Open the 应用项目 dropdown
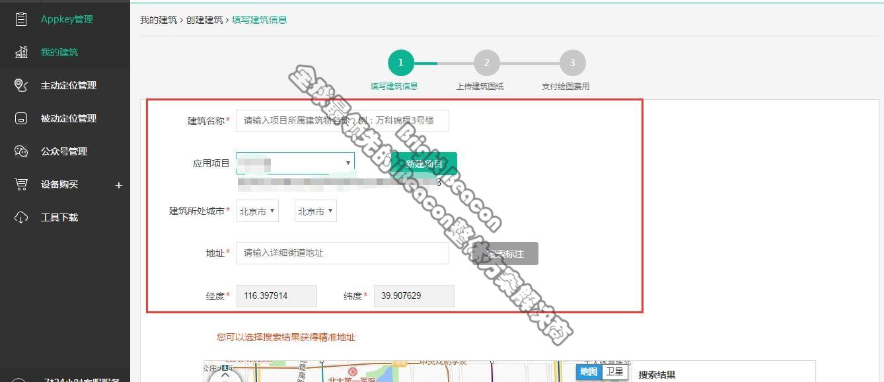 (295, 163)
